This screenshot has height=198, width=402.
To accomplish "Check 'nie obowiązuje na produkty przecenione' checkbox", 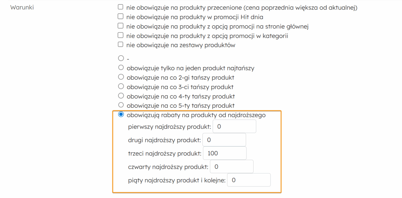I will pyautogui.click(x=121, y=7).
